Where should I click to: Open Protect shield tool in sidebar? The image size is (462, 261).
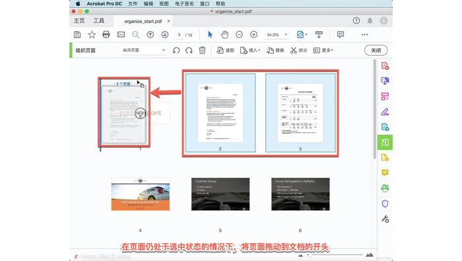tap(385, 204)
